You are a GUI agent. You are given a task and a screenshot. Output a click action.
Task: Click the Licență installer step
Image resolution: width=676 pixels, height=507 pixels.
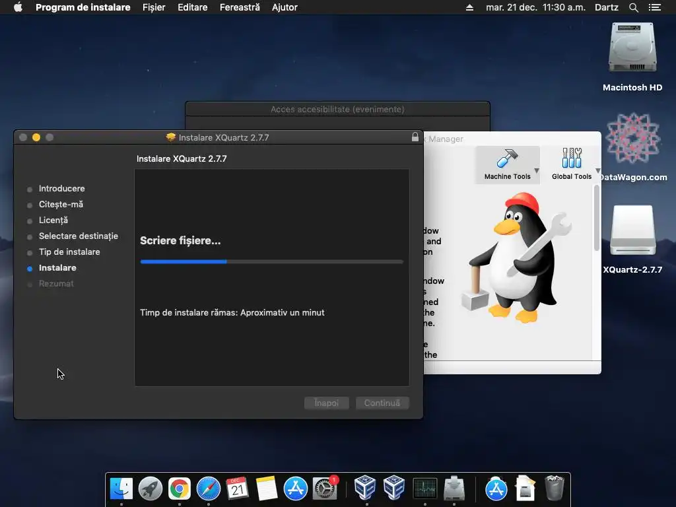(x=53, y=220)
